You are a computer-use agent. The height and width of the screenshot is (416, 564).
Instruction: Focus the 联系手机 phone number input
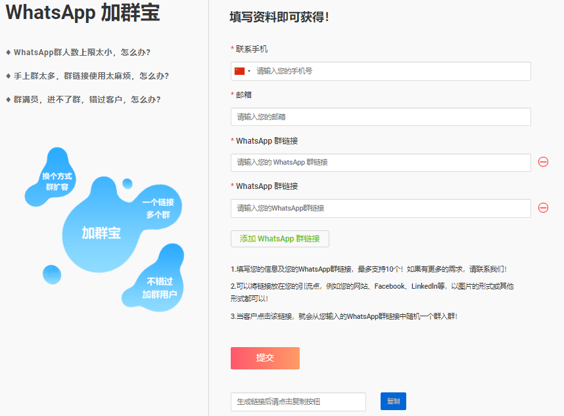coord(391,71)
